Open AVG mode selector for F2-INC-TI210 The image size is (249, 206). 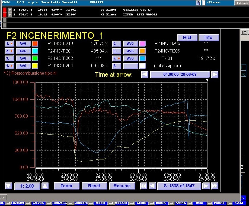point(23,44)
